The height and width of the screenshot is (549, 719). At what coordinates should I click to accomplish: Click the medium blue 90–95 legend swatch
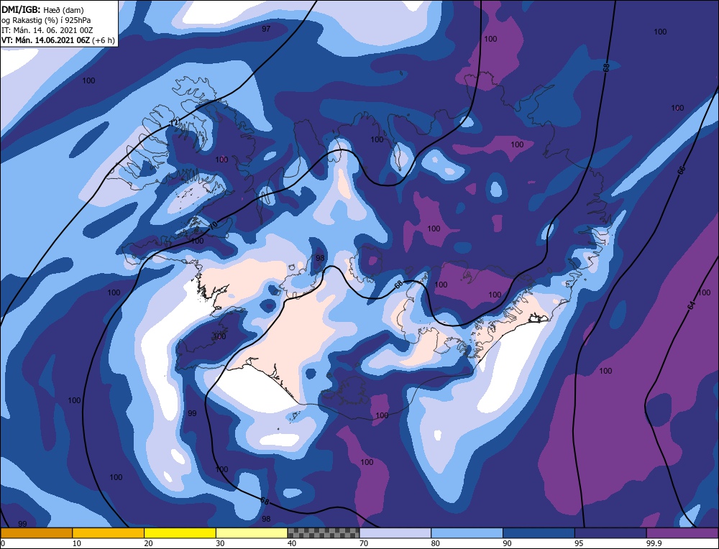(x=539, y=533)
